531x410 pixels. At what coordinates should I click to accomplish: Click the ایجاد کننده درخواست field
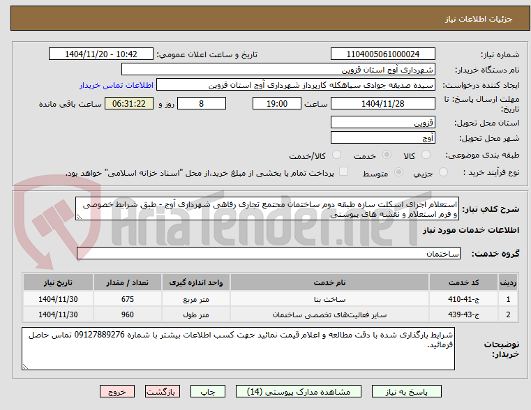point(295,85)
